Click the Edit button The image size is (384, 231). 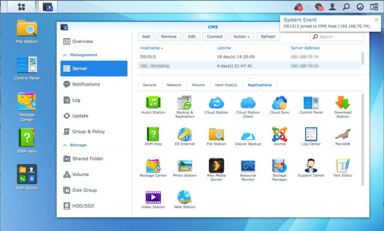(192, 37)
